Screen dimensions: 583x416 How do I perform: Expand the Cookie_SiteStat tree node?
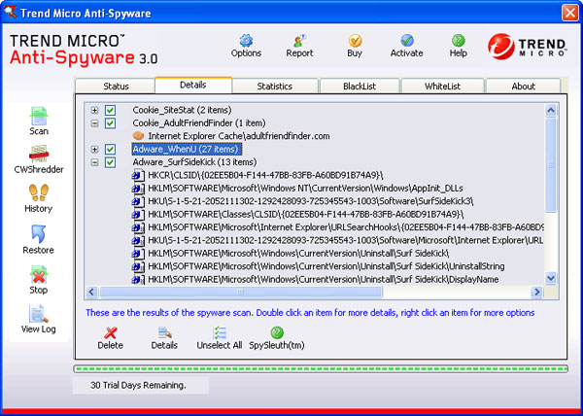95,110
